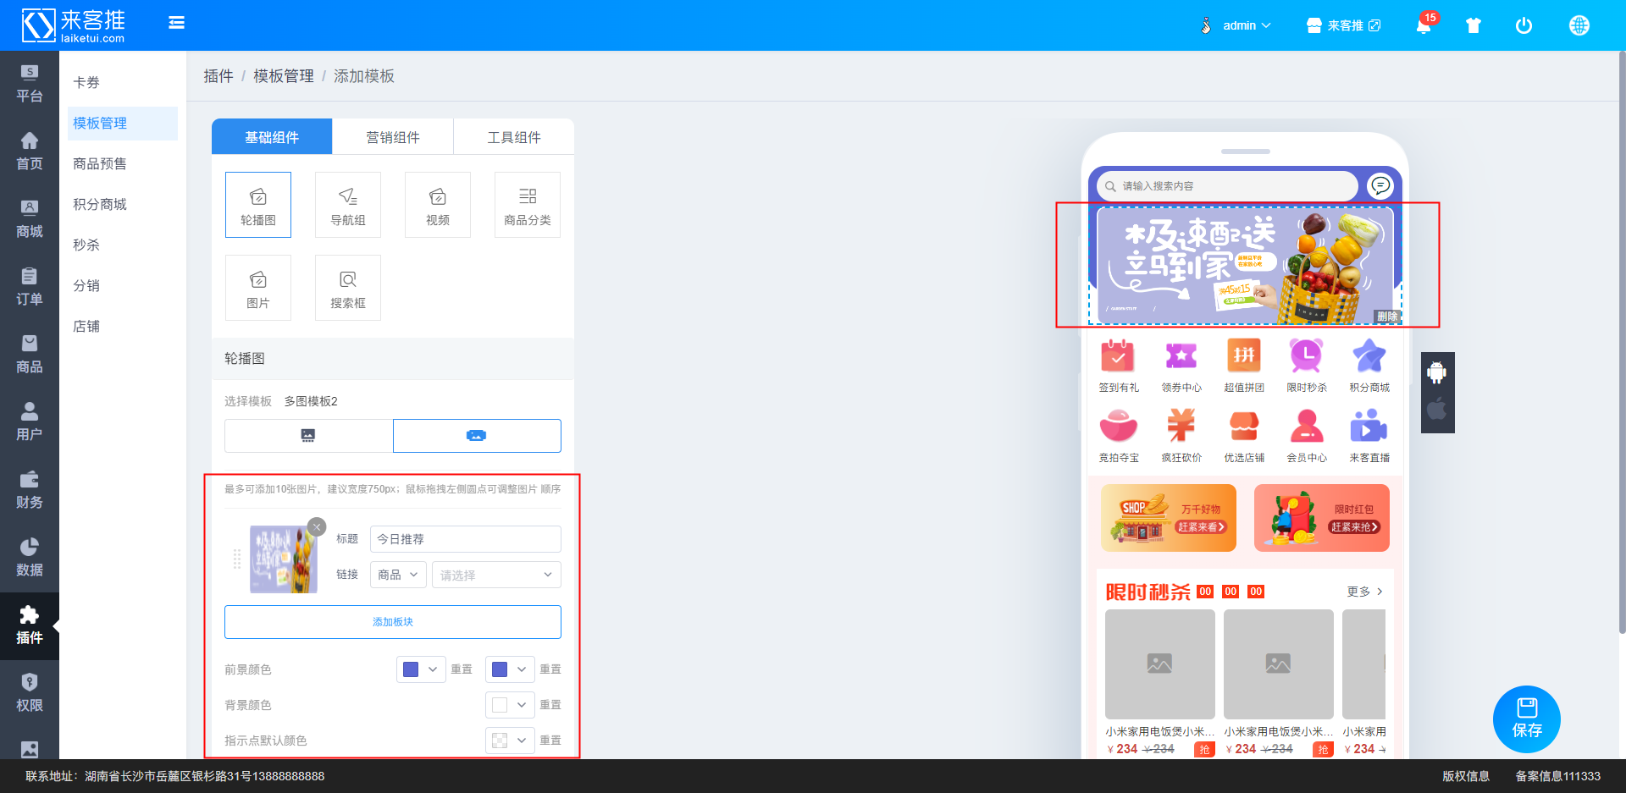
Task: Open 权限 in the left sidebar
Action: click(30, 694)
